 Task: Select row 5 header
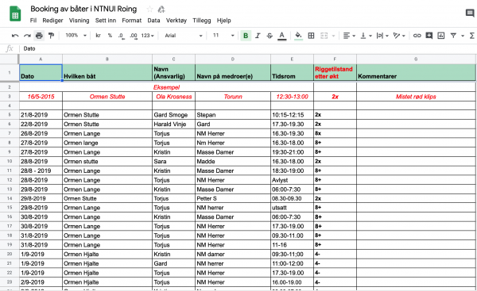(x=9, y=115)
